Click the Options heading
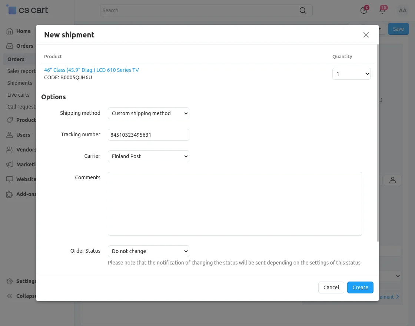This screenshot has height=326, width=415. click(53, 97)
